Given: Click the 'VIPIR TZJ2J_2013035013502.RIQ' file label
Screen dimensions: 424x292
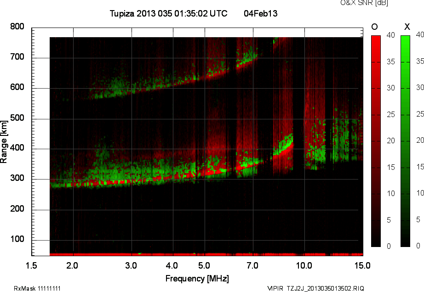Looking at the screenshot, I should pos(315,288).
